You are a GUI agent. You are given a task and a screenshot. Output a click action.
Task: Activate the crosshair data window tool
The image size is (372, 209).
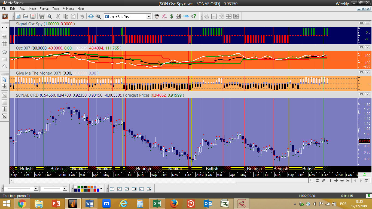91,16
